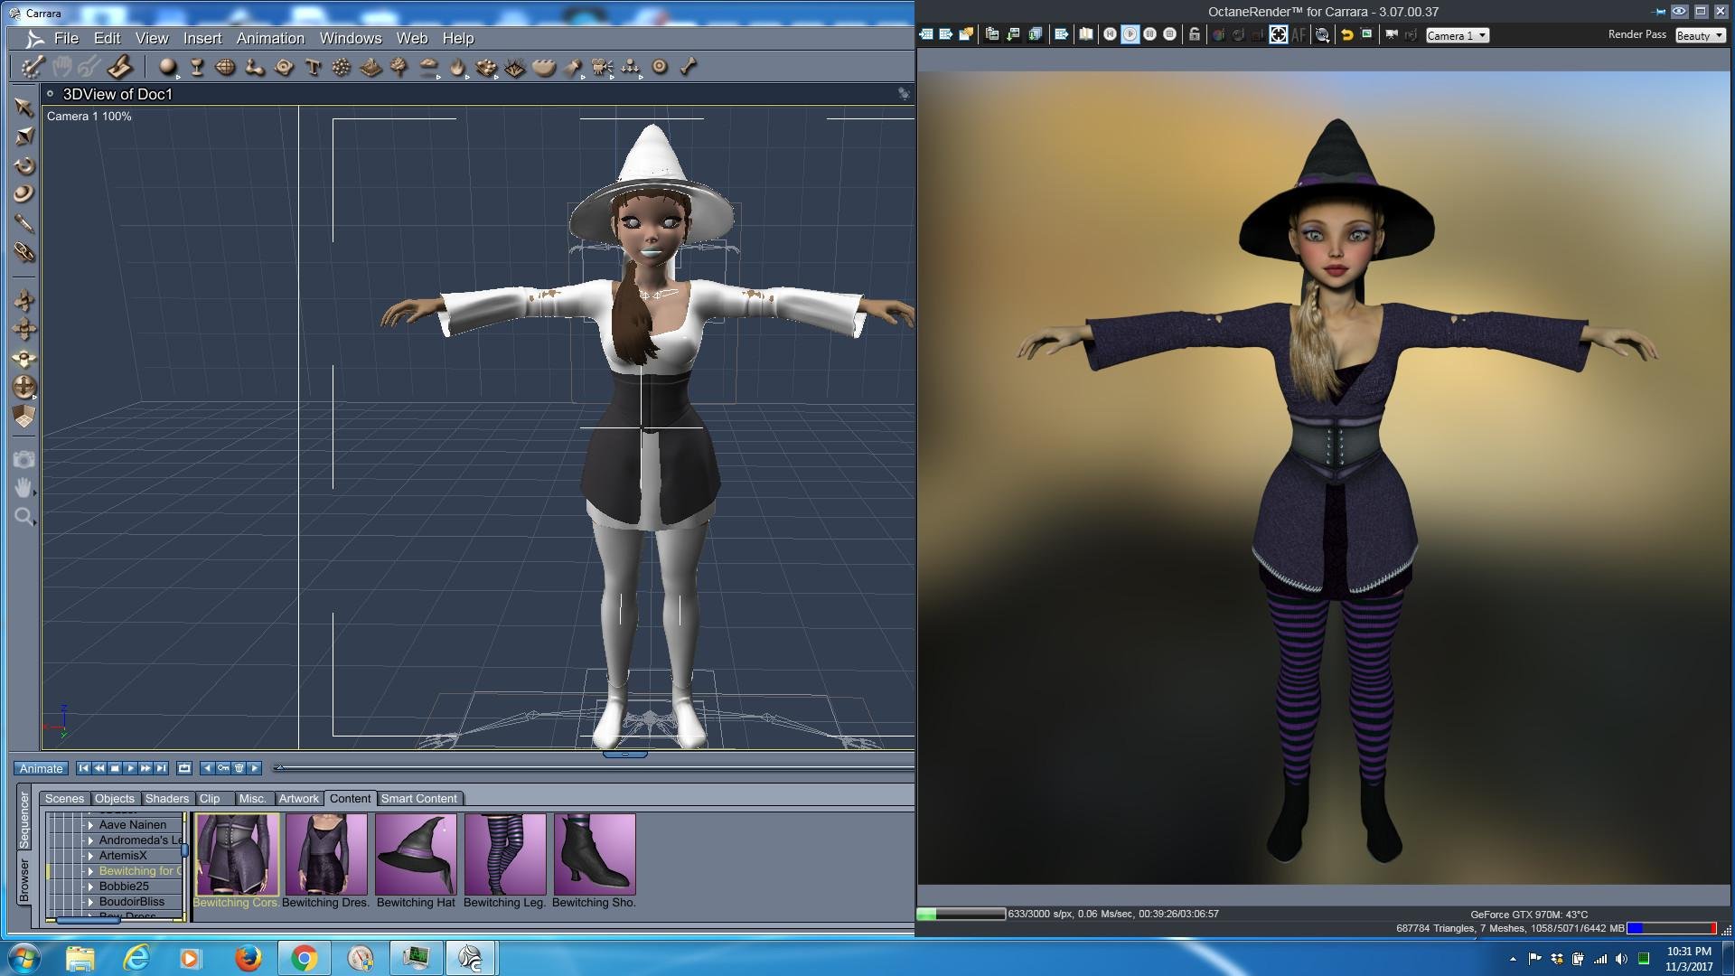Click the Animate button
The width and height of the screenshot is (1735, 976).
(x=41, y=768)
